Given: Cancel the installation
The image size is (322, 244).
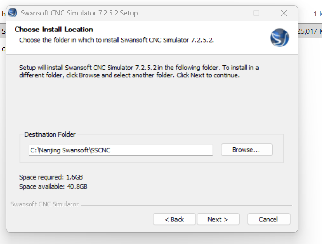Looking at the screenshot, I should point(268,219).
